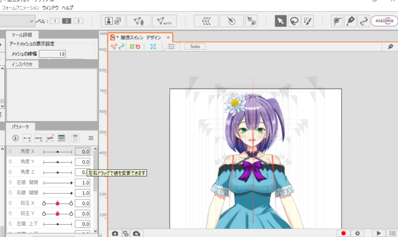The height and width of the screenshot is (237, 398).
Task: Toggle the link icon for 目玉 Y
Action: pyautogui.click(x=10, y=214)
